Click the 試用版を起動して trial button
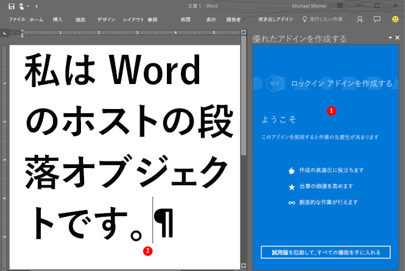The width and height of the screenshot is (405, 271). click(x=325, y=252)
